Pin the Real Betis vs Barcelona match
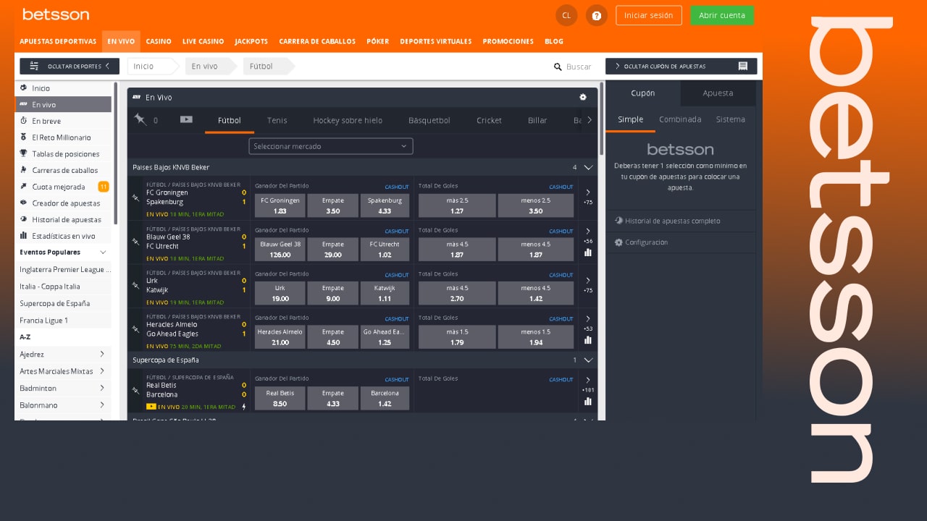This screenshot has height=521, width=927. [135, 391]
